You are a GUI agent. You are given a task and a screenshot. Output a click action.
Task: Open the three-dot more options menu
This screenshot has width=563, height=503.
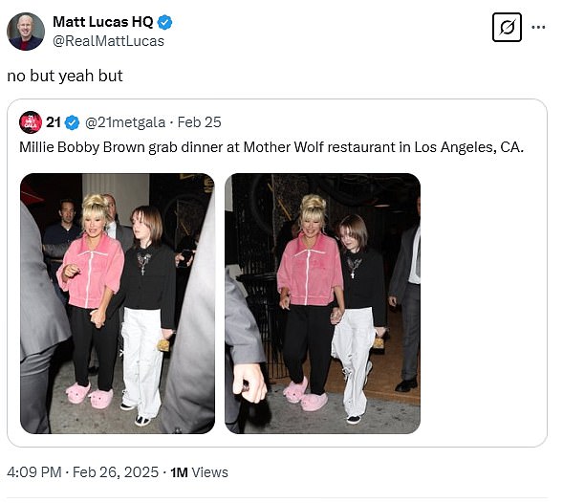coord(538,28)
